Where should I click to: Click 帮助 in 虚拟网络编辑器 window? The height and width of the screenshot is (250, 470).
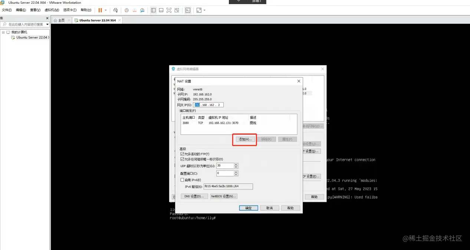click(314, 197)
